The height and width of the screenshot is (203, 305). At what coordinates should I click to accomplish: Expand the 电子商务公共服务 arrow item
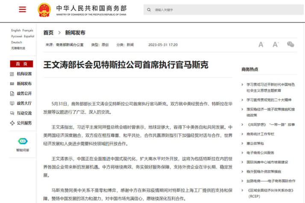[x=243, y=153]
